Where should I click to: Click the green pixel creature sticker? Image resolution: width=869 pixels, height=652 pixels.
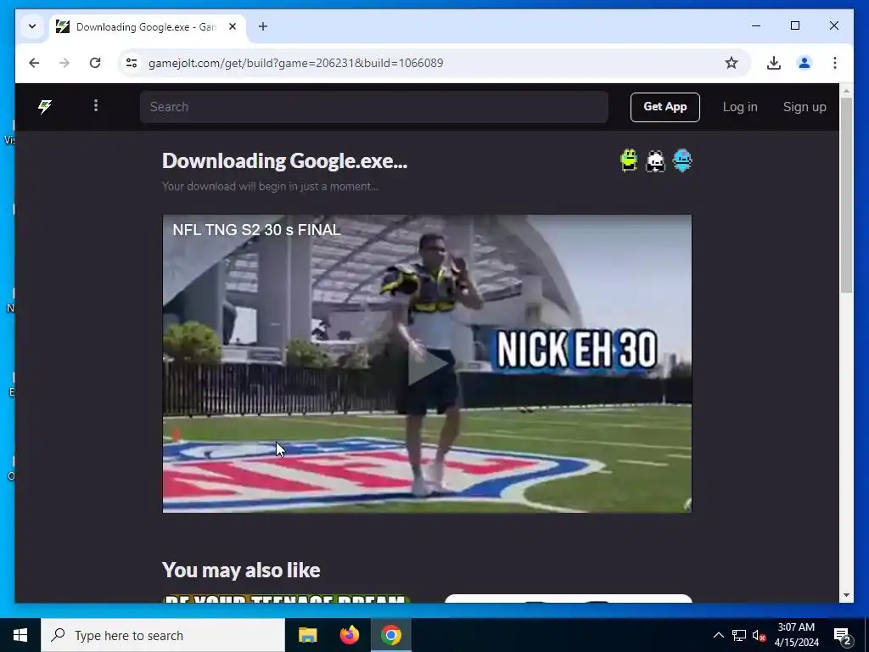coord(629,160)
